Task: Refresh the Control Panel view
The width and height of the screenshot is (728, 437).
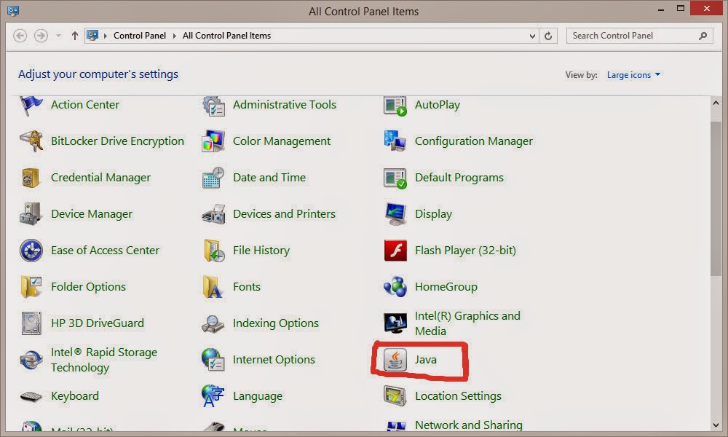Action: click(x=548, y=35)
